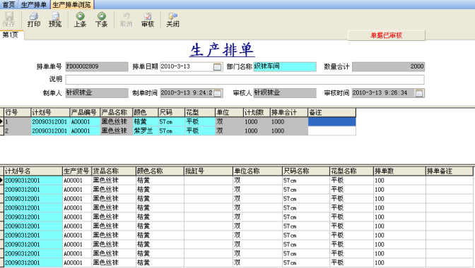Open 预览 print preview icon

coord(55,20)
